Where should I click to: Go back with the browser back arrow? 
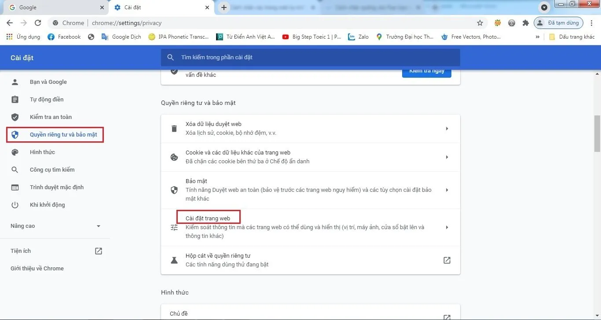pos(10,23)
